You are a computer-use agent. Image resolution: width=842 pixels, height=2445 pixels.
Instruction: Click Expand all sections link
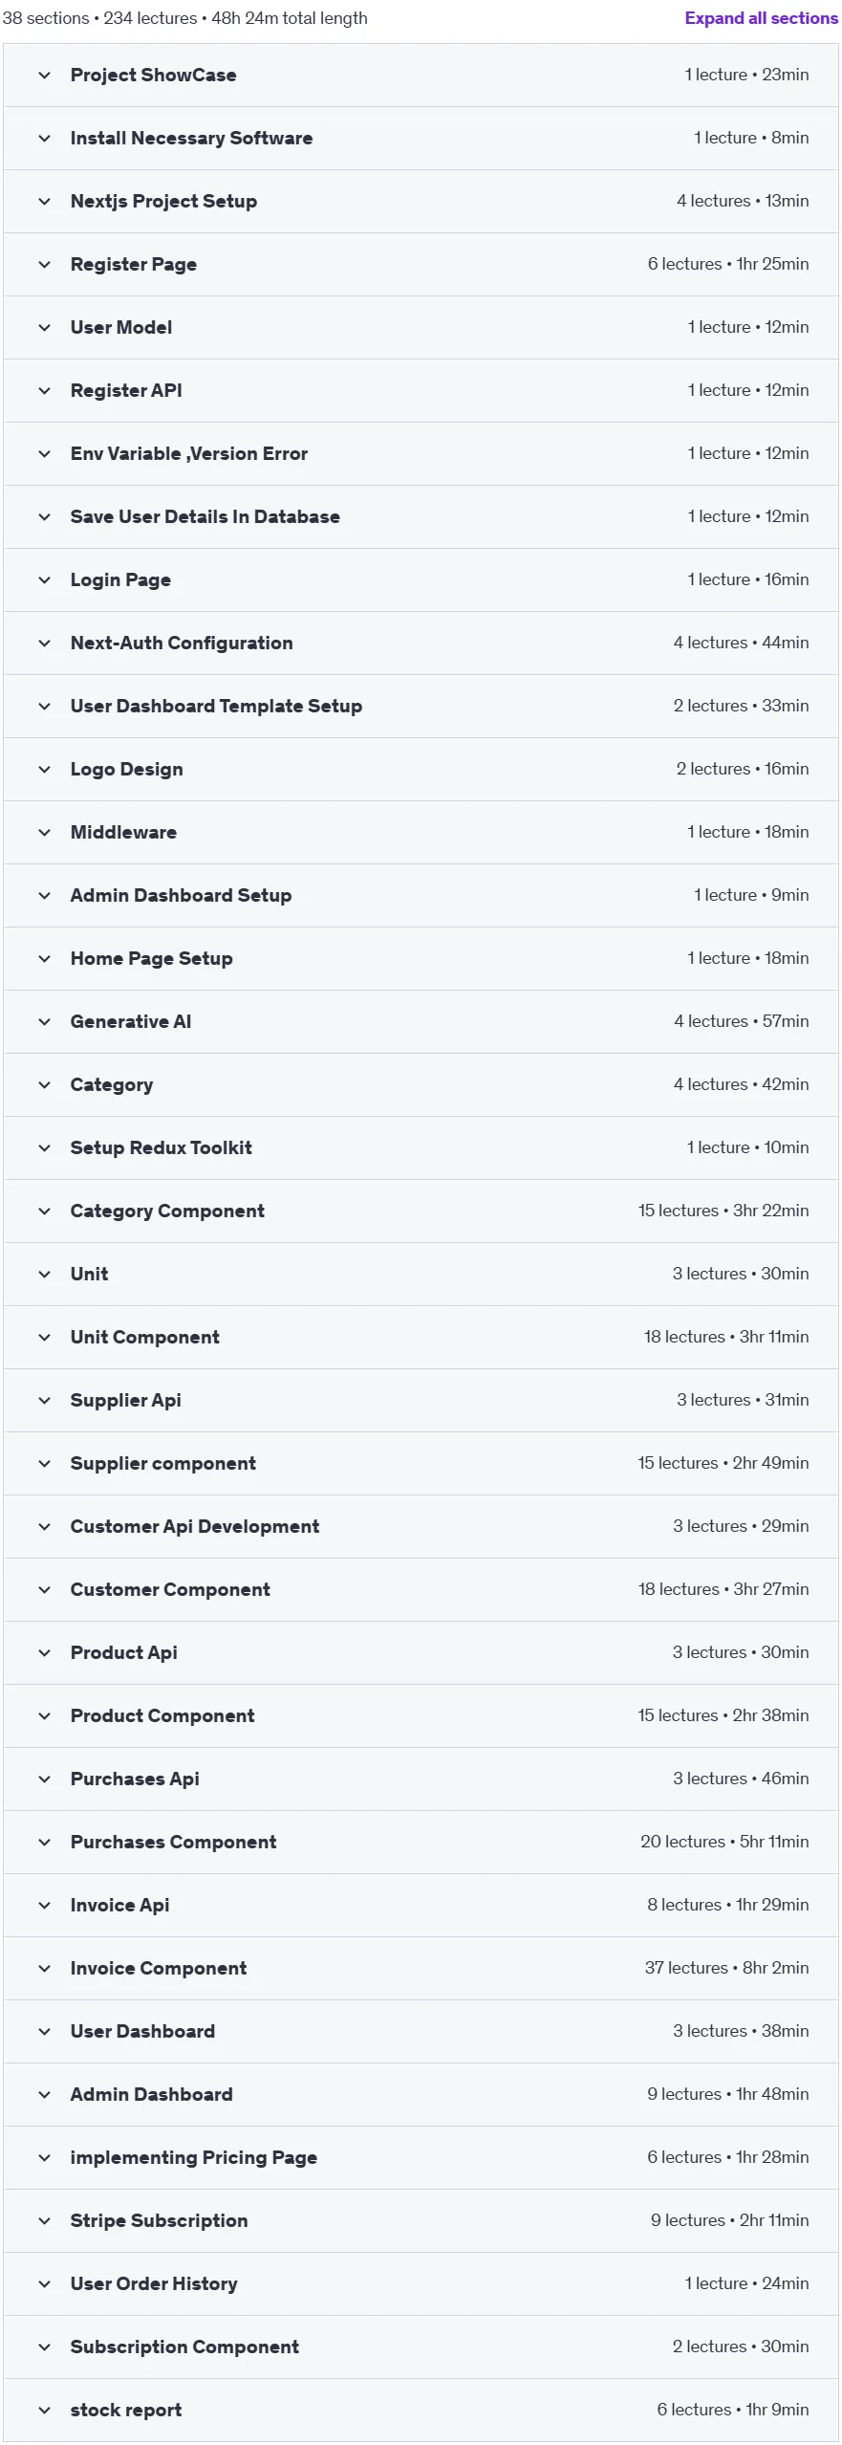[761, 18]
